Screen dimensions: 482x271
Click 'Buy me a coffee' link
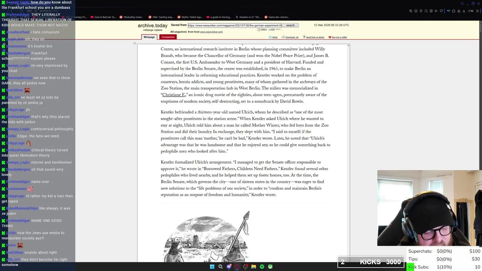pos(338,37)
